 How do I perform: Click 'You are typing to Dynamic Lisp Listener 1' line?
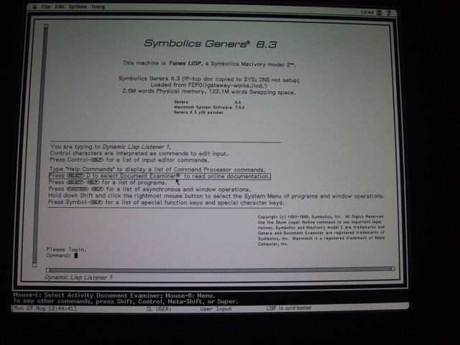pyautogui.click(x=110, y=147)
